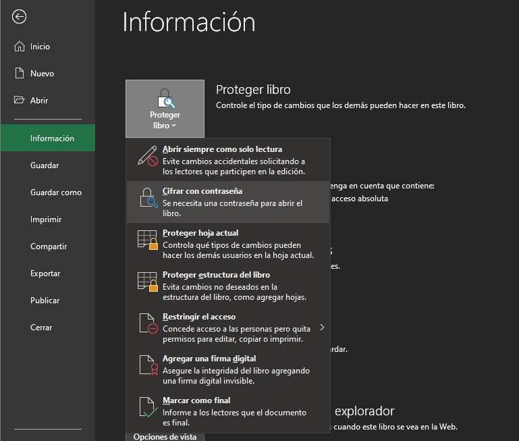Click the back arrow icon
519x441 pixels.
pyautogui.click(x=20, y=17)
